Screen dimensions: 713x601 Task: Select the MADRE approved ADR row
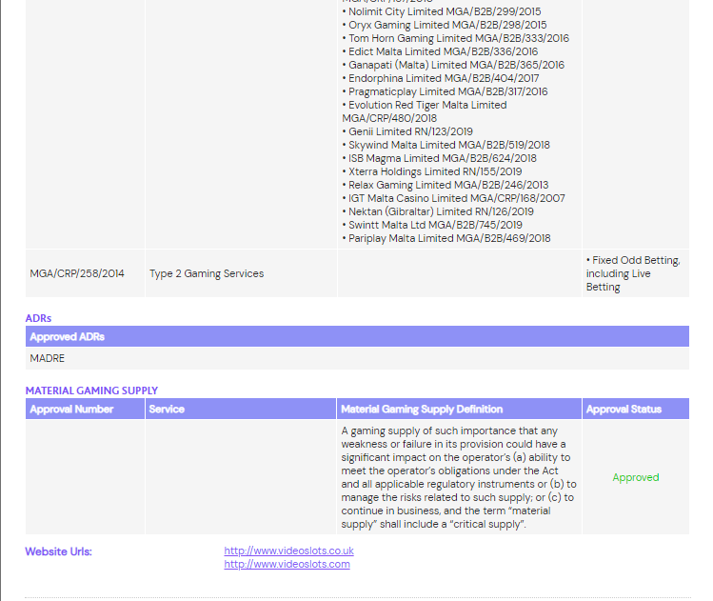(357, 358)
